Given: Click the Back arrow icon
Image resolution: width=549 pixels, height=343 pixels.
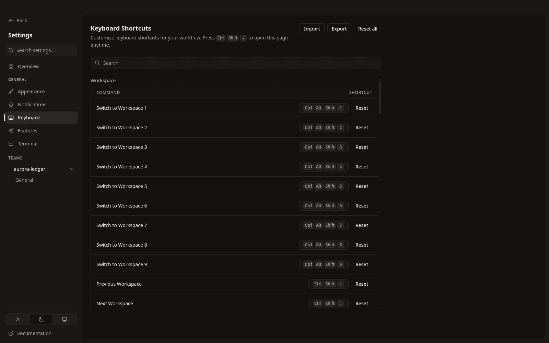Looking at the screenshot, I should coord(11,21).
